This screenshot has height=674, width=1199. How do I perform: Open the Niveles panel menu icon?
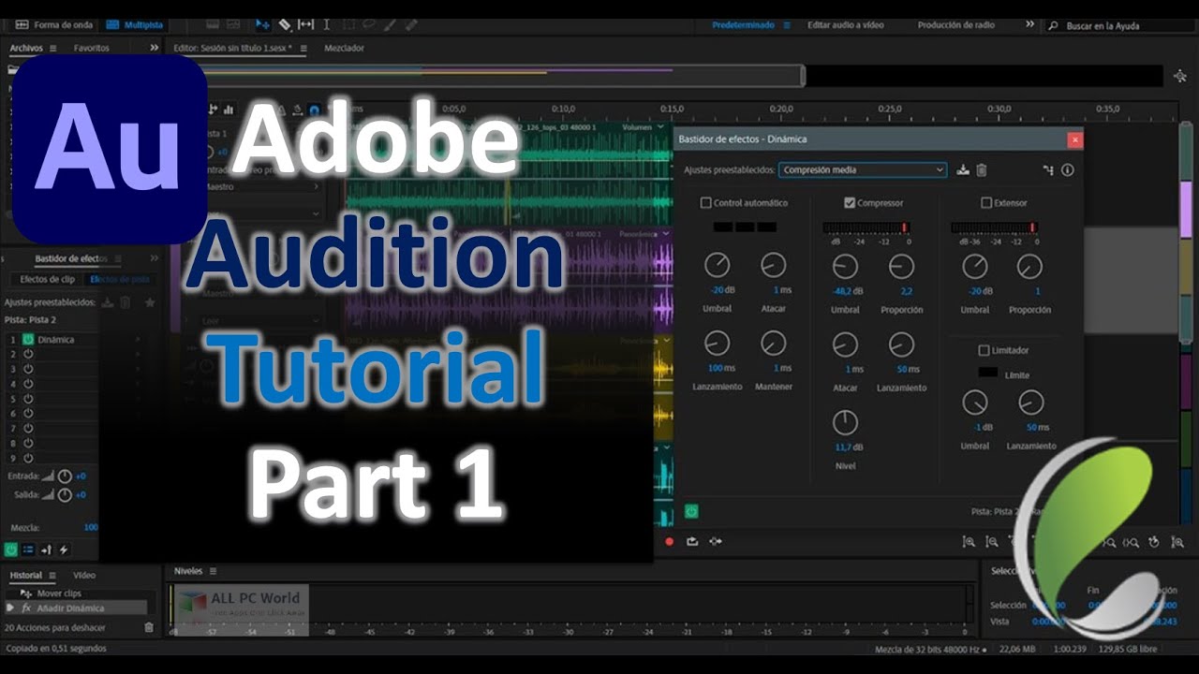(x=213, y=571)
